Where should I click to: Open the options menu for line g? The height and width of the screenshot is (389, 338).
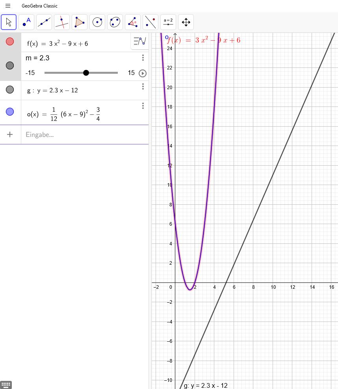143,86
